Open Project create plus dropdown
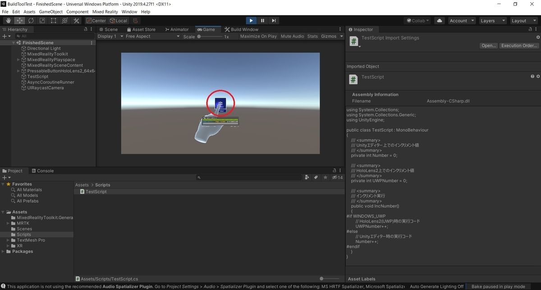Viewport: 541px width, 290px height. 6,177
